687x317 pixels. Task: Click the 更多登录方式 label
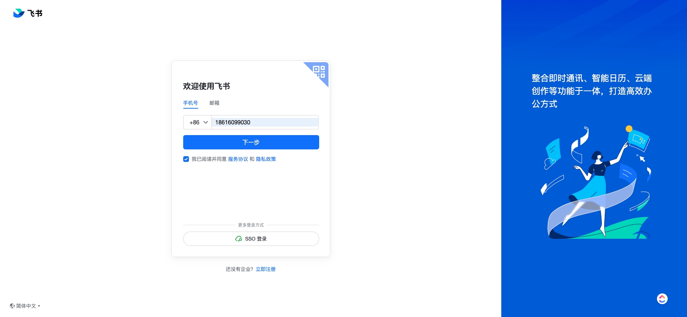(x=251, y=225)
